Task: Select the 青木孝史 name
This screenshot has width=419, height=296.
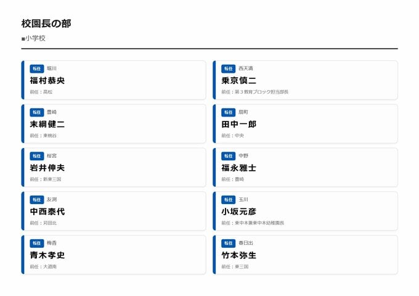Action: (x=47, y=255)
